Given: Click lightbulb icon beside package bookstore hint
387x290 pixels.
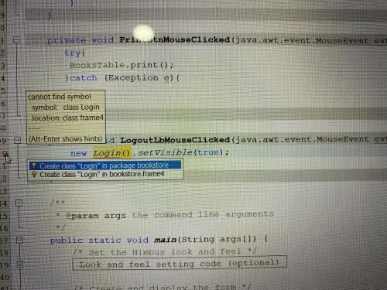Looking at the screenshot, I should click(34, 165).
